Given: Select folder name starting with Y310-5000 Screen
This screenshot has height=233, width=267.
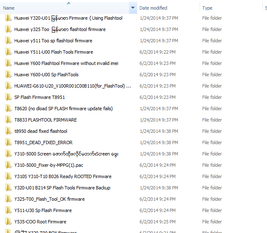Looking at the screenshot, I should 66,154.
